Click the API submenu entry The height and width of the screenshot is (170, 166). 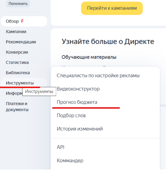[x=61, y=147]
